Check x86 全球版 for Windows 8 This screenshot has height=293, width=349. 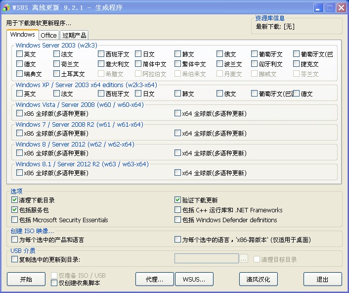tap(20, 153)
